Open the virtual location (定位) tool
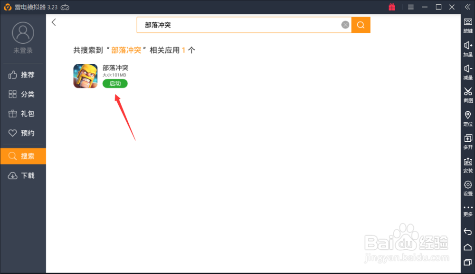The height and width of the screenshot is (274, 475). [467, 118]
